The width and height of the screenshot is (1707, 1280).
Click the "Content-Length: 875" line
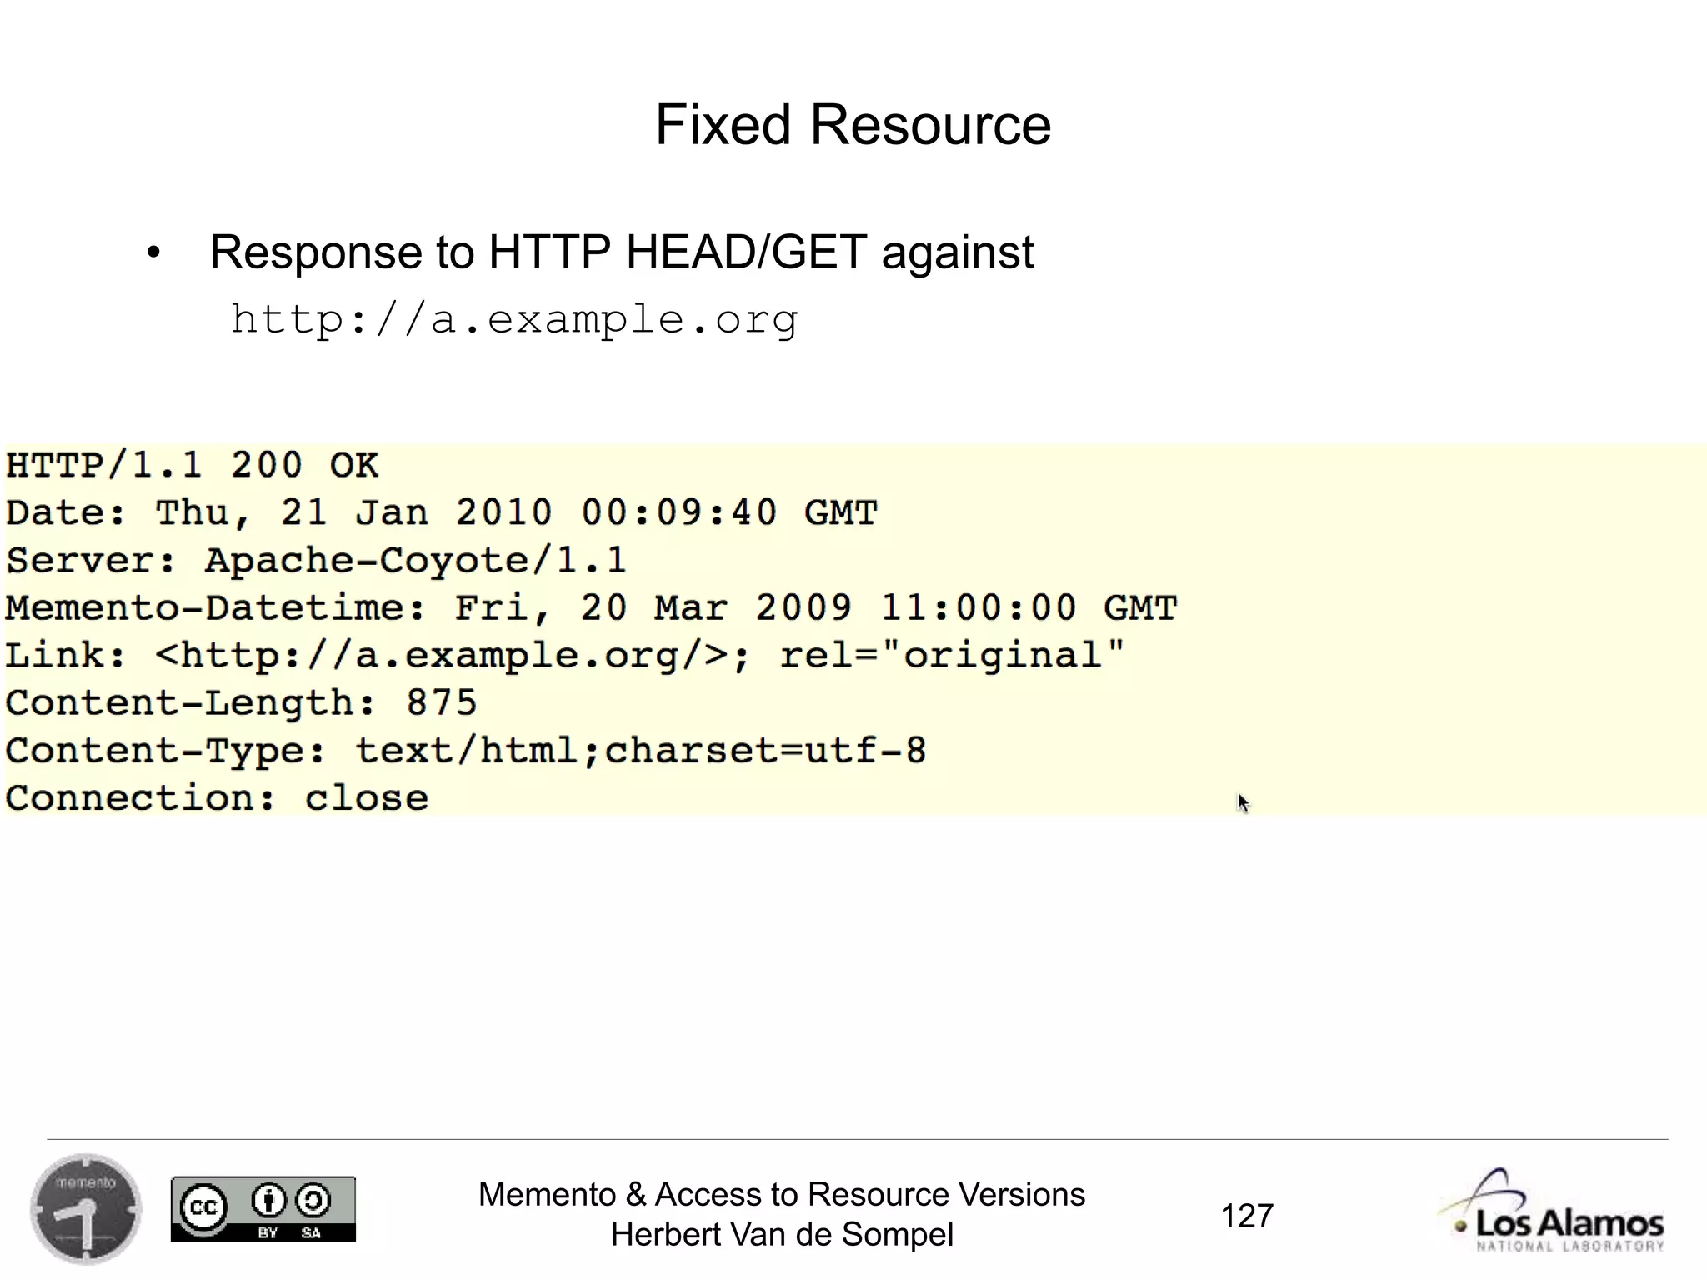coord(242,702)
